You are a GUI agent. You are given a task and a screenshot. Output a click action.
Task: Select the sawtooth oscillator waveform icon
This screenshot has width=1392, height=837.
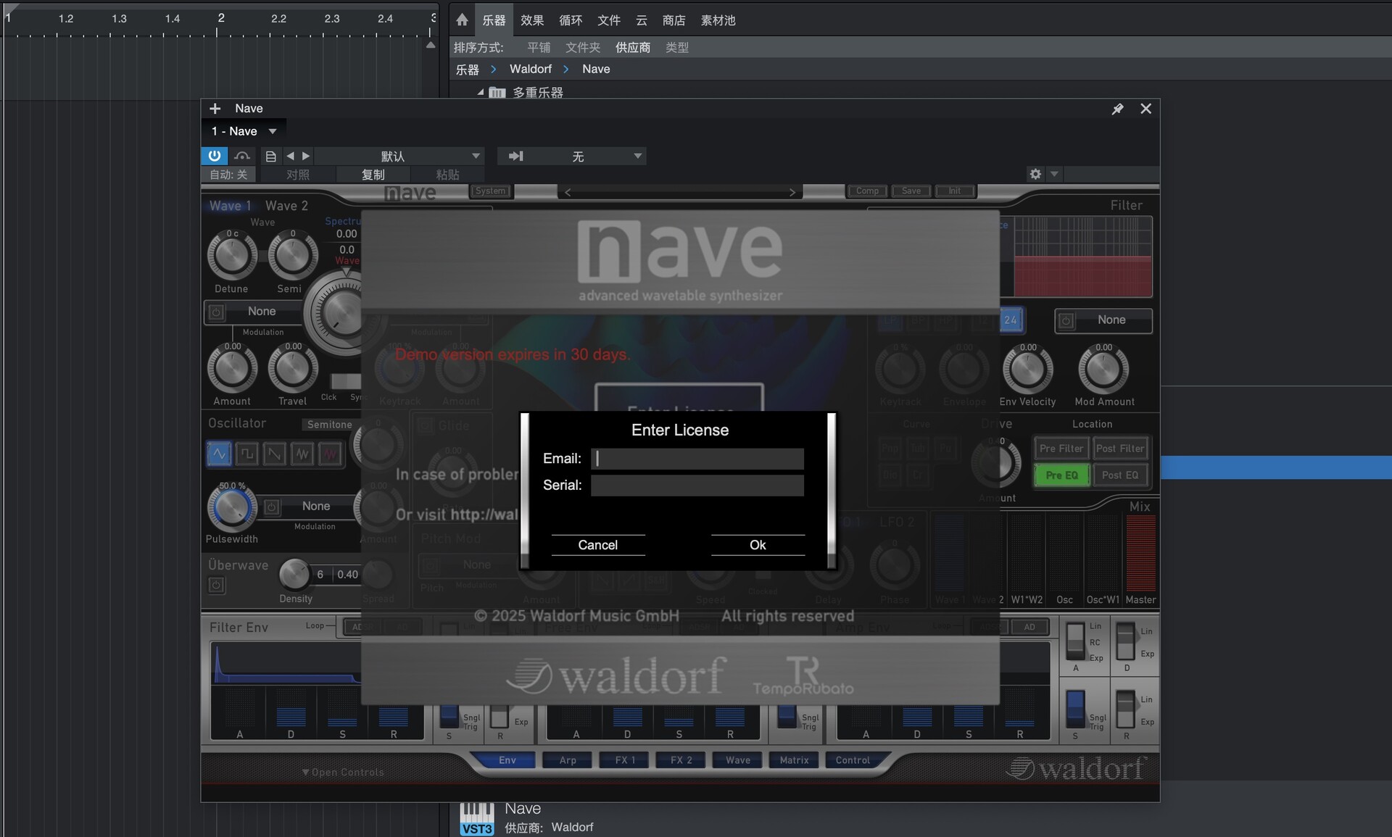[274, 454]
